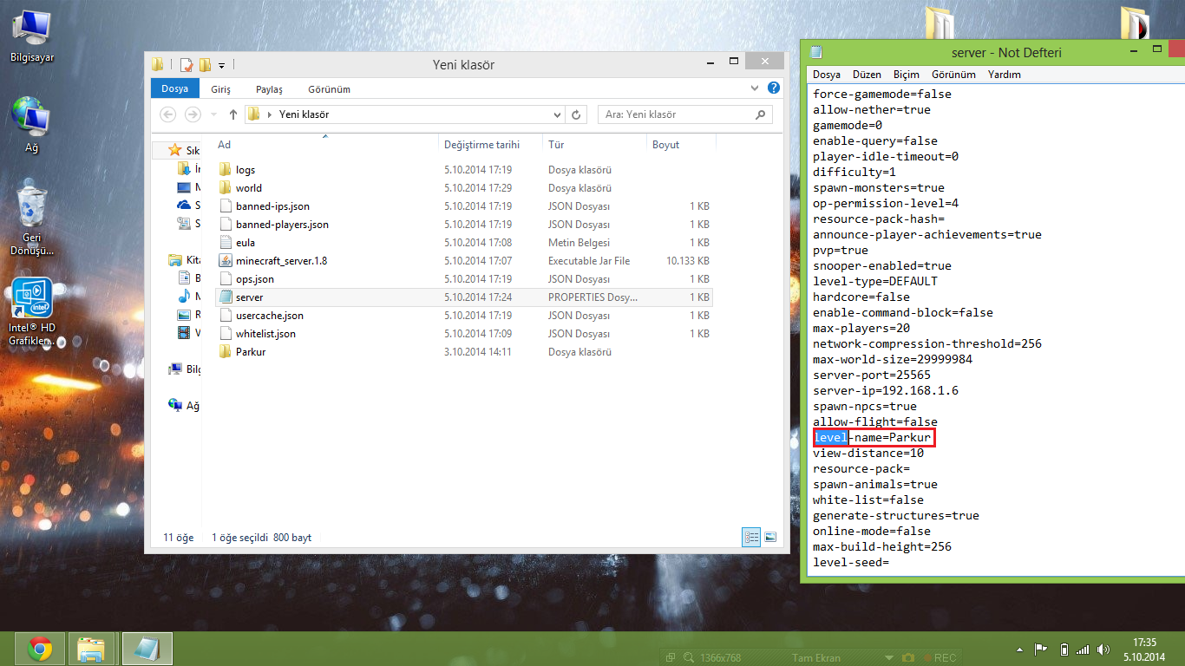Sort files by the Ad column header
The width and height of the screenshot is (1185, 666).
[325, 145]
